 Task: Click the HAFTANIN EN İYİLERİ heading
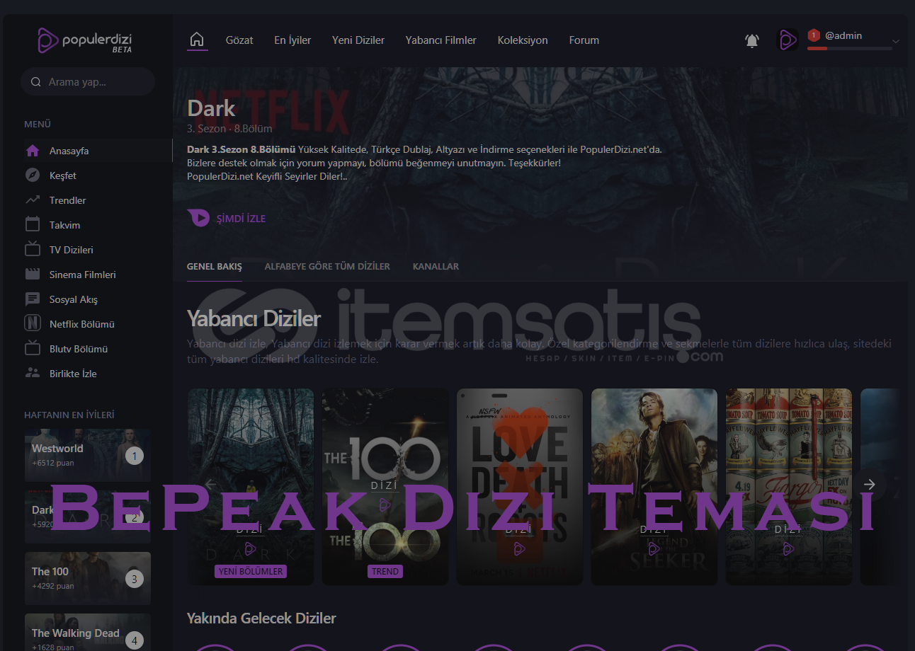[x=69, y=415]
